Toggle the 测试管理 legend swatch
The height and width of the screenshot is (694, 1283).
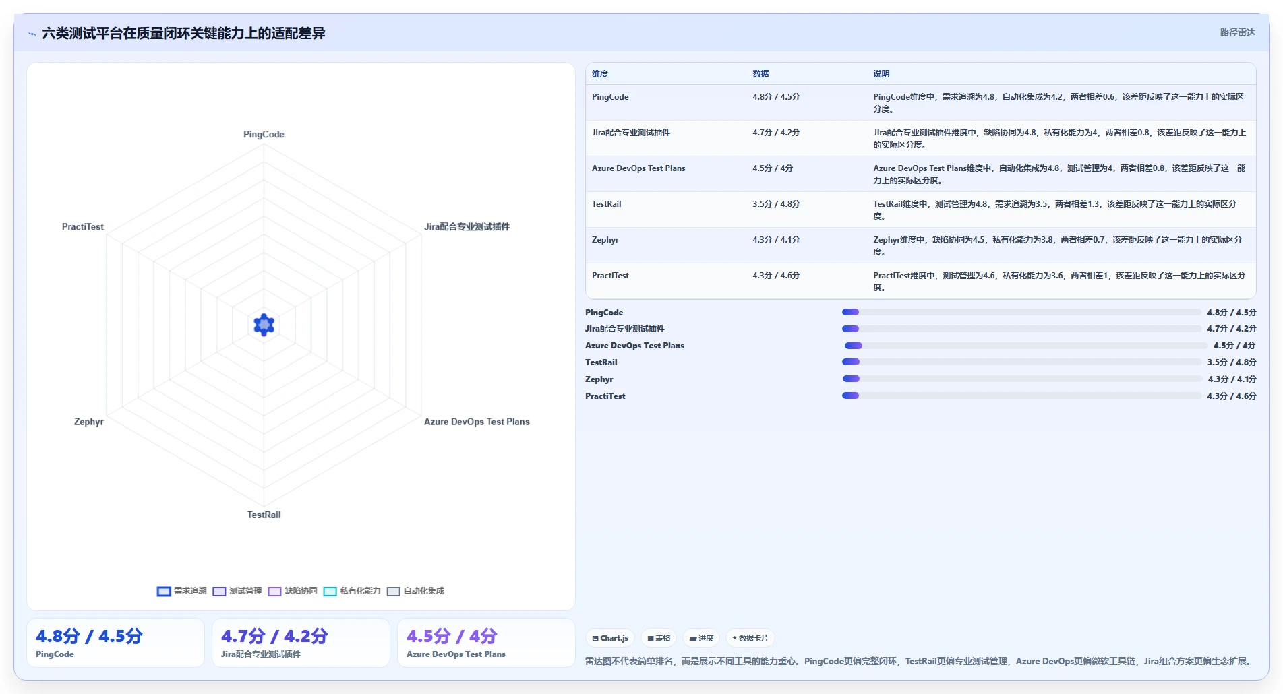pyautogui.click(x=219, y=591)
